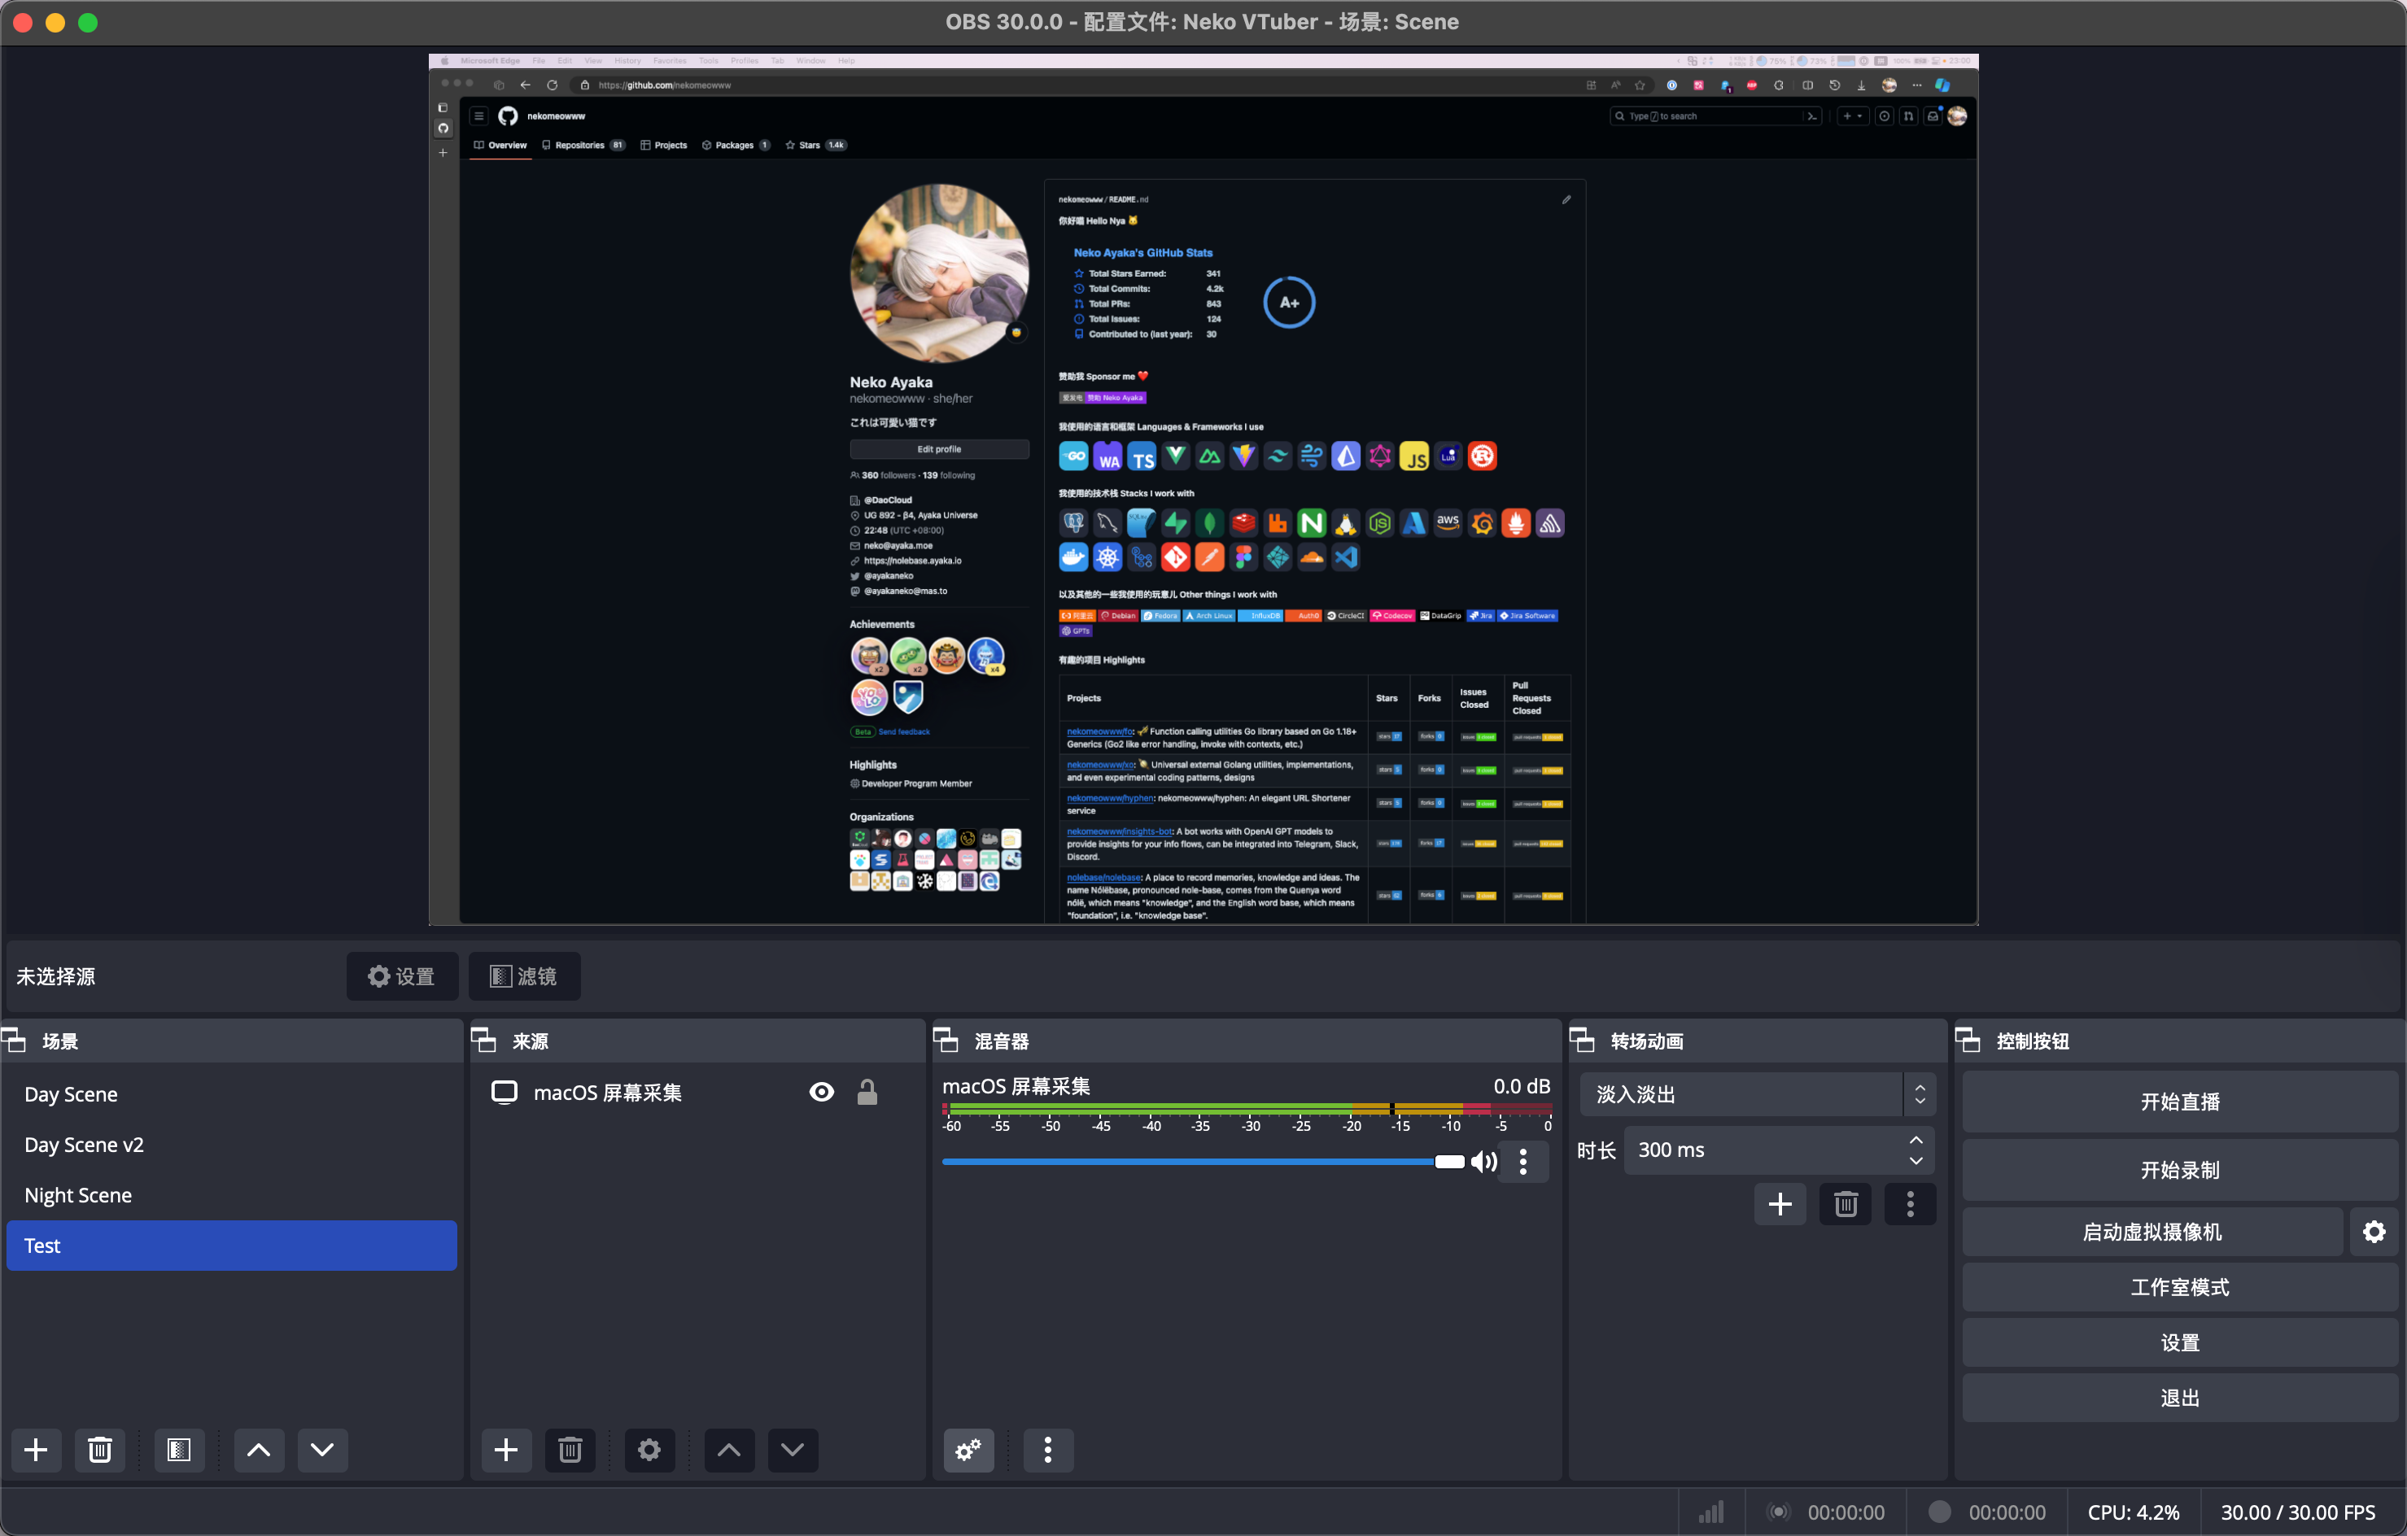
Task: Open mixer track three-dot options menu
Action: pos(1522,1161)
